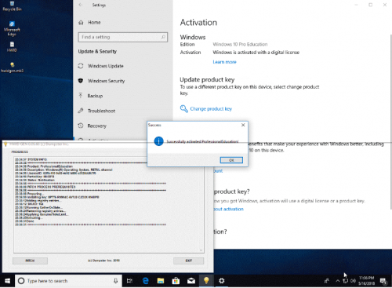Select the Update & Security heading

[97, 52]
